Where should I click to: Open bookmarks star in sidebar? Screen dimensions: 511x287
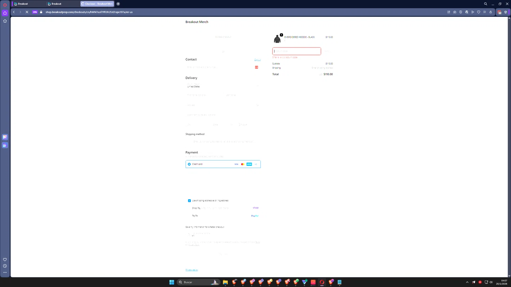pyautogui.click(x=5, y=21)
